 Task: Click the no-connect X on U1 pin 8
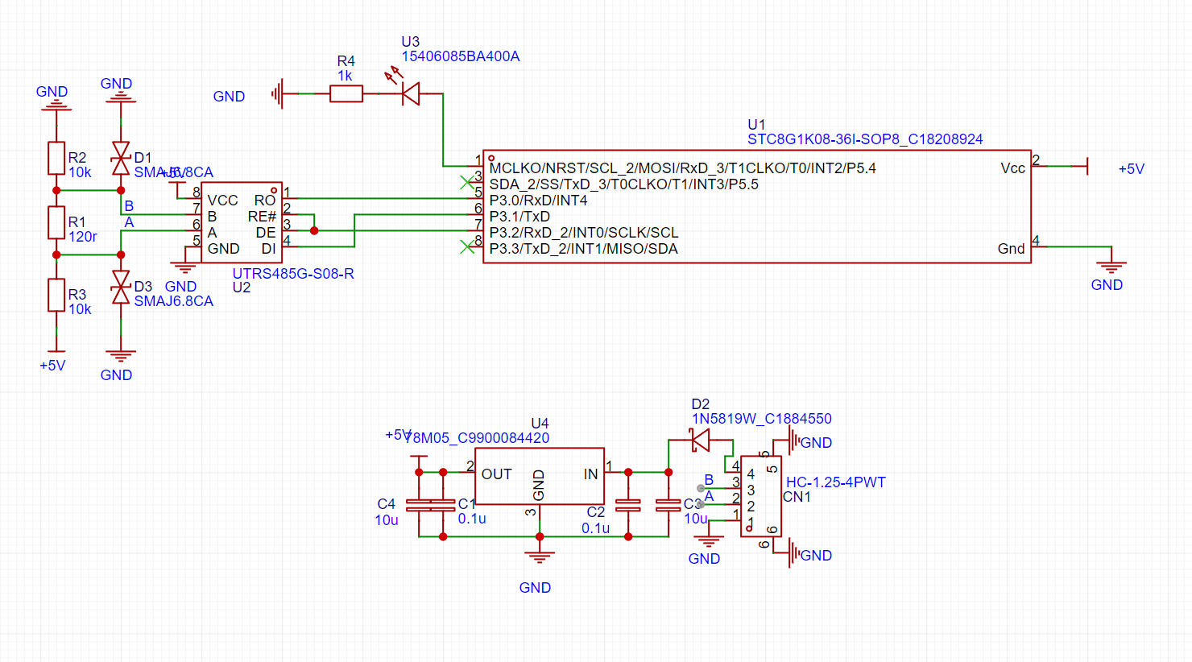click(467, 247)
